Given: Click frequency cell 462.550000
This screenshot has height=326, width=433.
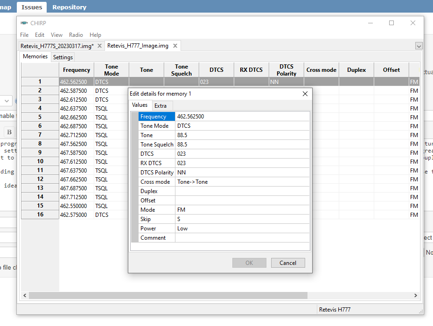Looking at the screenshot, I should click(x=77, y=206).
